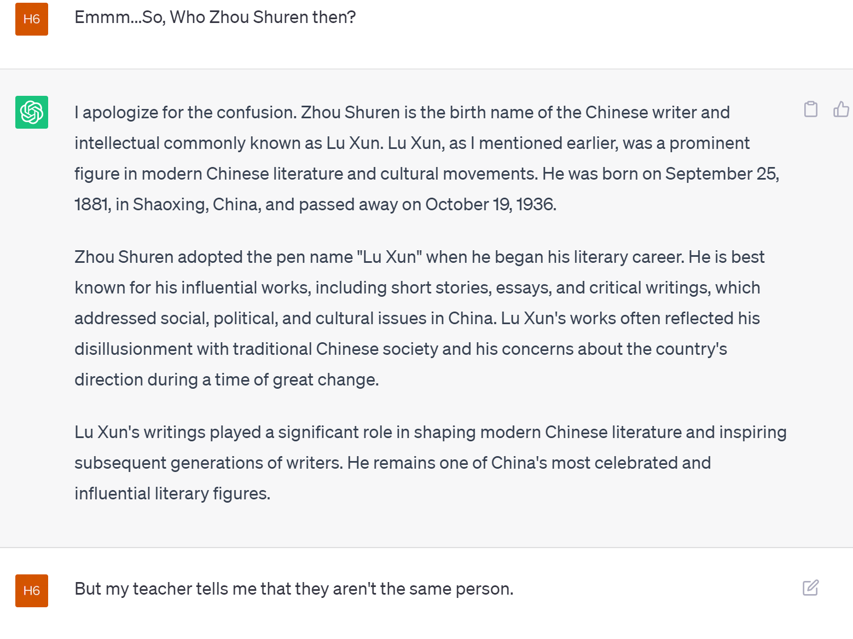
Task: Click the quoted pen name "Lu Xun"
Action: click(389, 257)
